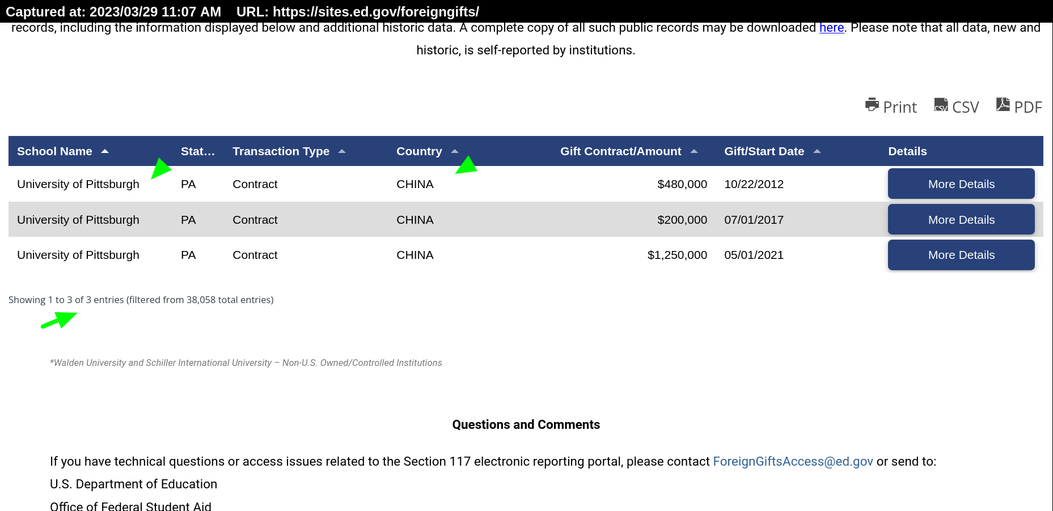Click Gift/Start Date header text
Screen dimensions: 1053x511
(x=764, y=151)
